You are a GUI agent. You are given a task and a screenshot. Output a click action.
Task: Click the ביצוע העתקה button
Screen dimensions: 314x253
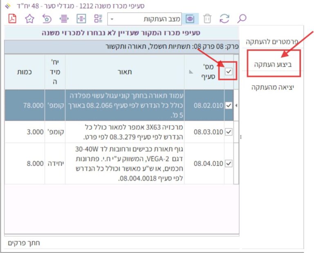tap(273, 64)
